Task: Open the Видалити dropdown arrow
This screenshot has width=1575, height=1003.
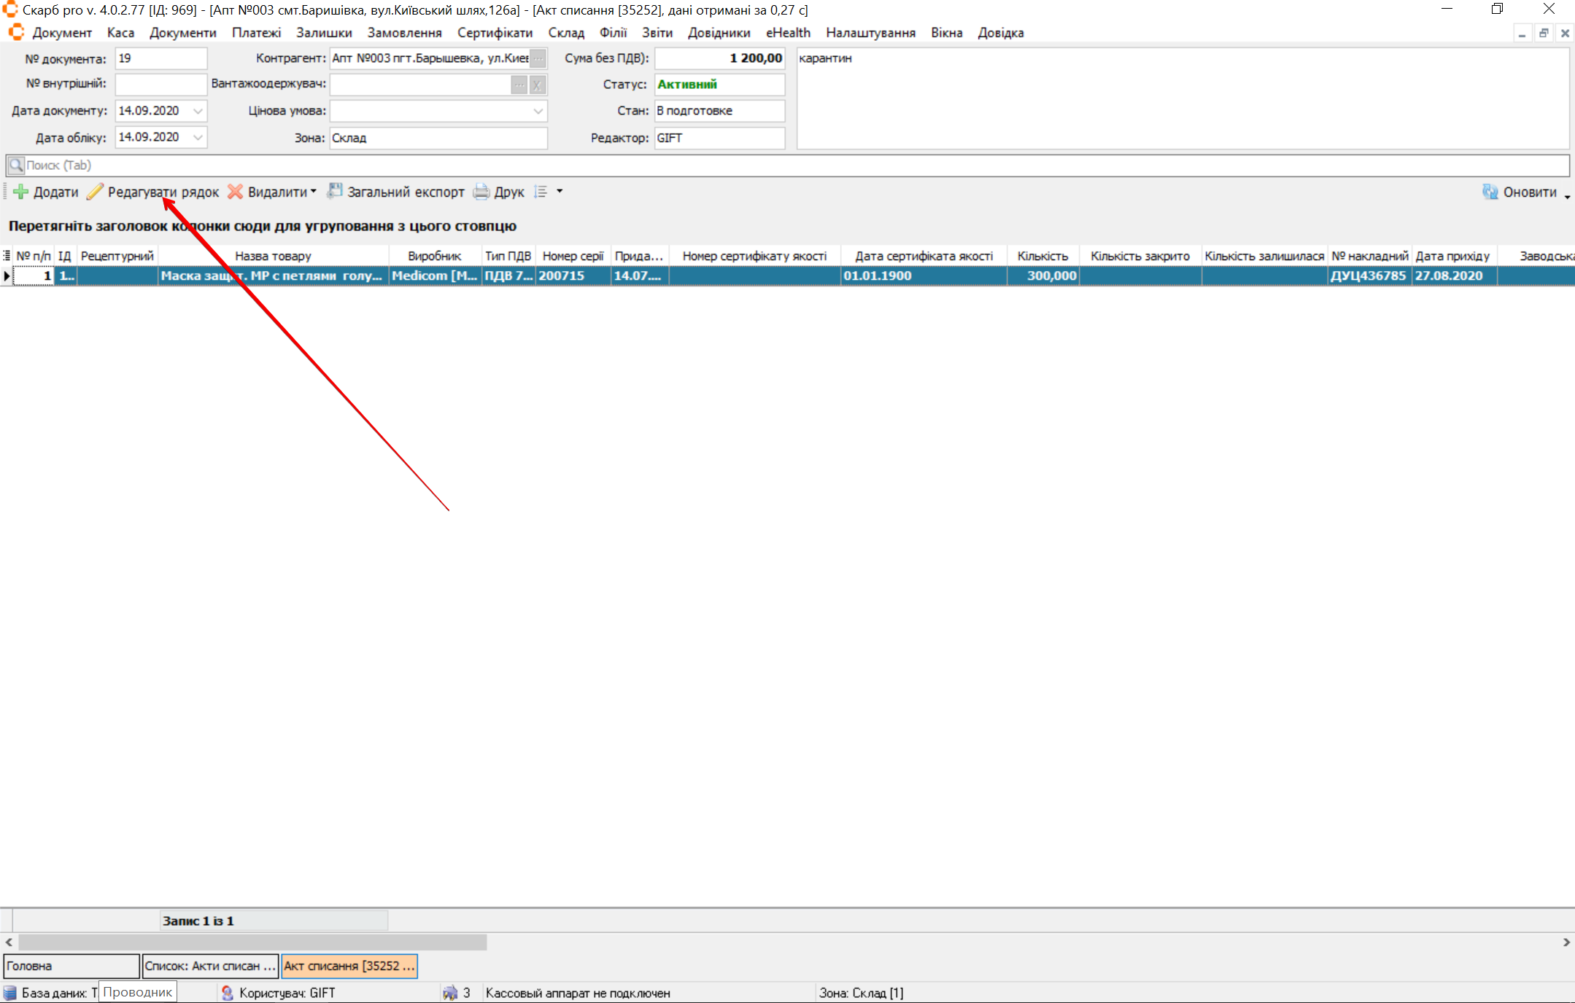Action: click(314, 192)
